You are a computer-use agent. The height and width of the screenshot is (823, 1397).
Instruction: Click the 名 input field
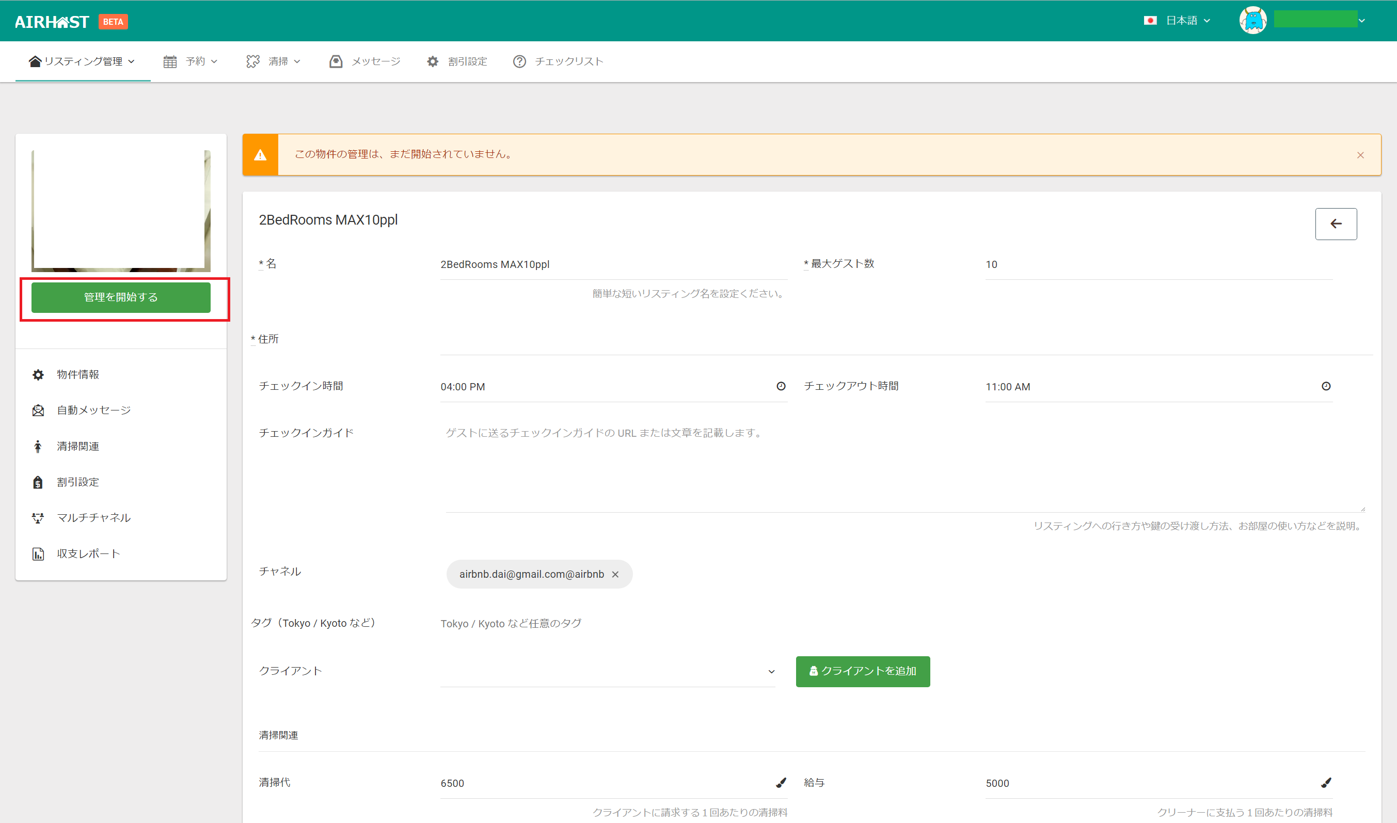(613, 264)
